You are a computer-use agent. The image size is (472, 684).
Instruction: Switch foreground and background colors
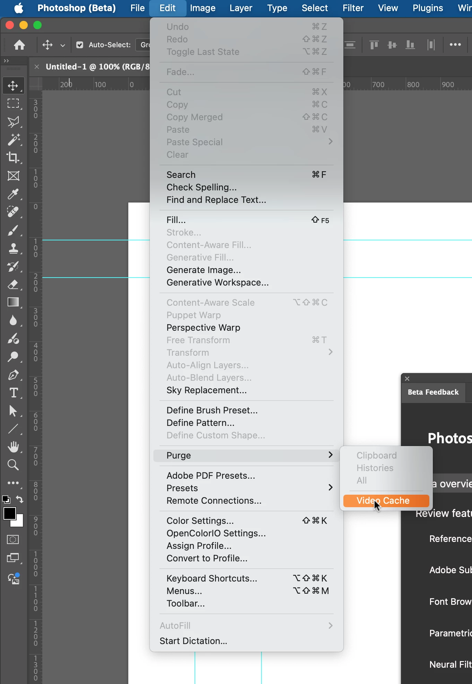coord(20,500)
